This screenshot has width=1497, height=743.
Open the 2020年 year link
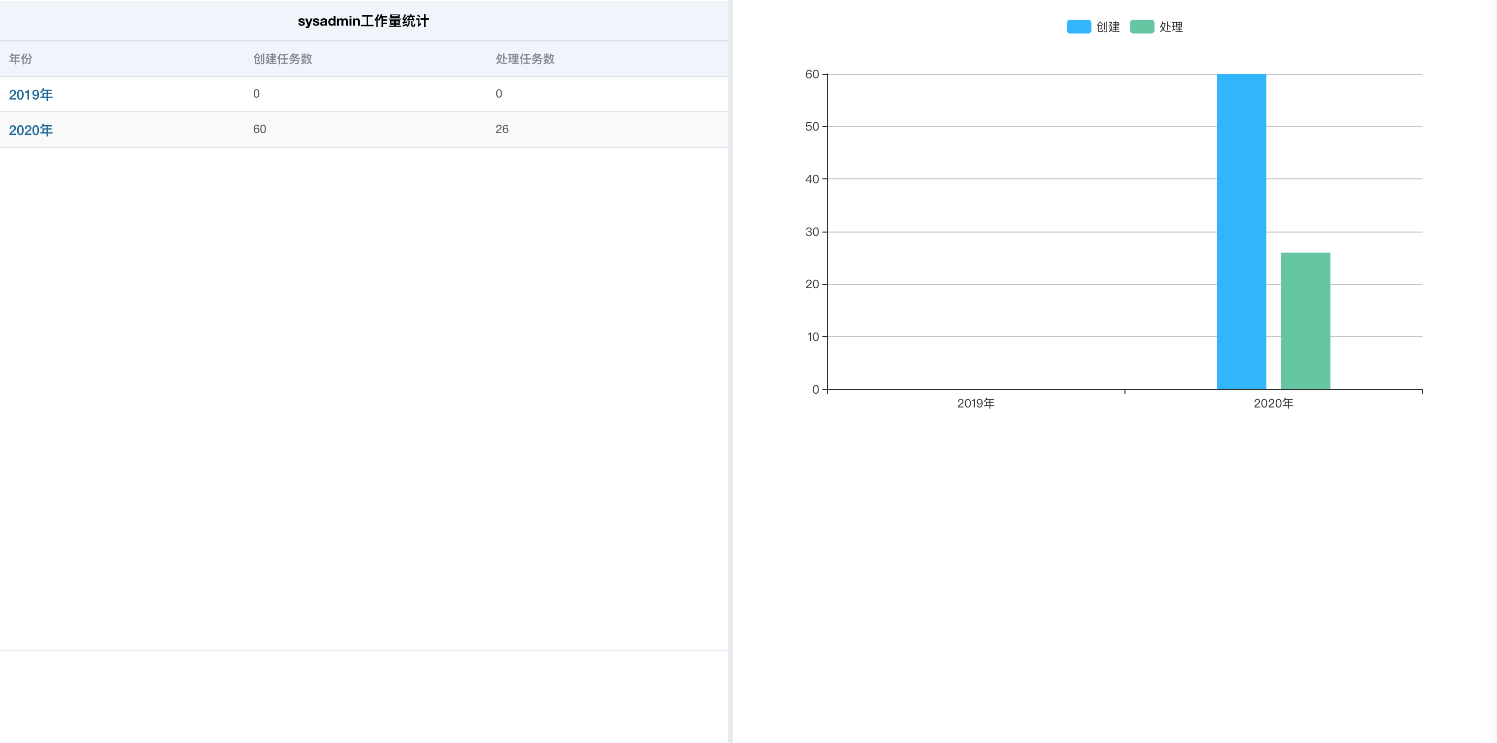click(x=31, y=130)
